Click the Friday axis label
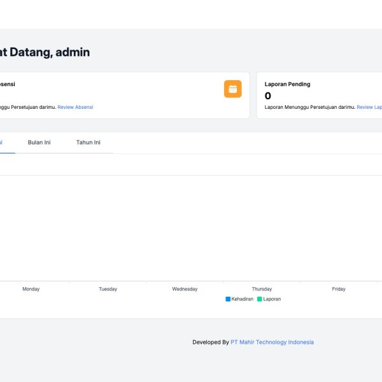The height and width of the screenshot is (382, 382). tap(339, 289)
